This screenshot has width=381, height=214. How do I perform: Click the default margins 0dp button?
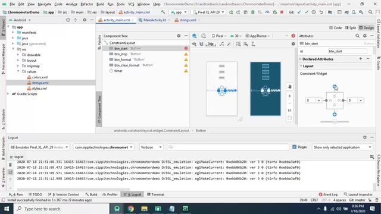211,44
